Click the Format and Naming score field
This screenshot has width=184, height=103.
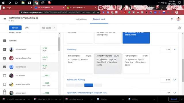(165, 80)
